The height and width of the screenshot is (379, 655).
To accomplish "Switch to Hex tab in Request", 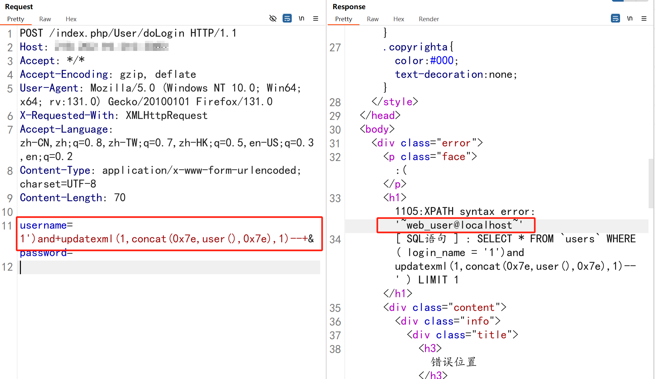I will pyautogui.click(x=71, y=19).
